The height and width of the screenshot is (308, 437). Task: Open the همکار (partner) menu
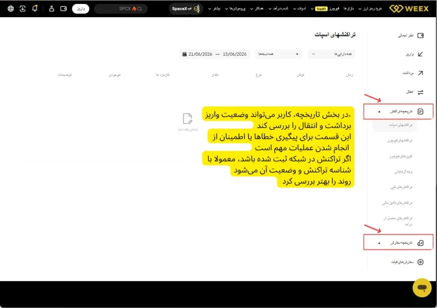(257, 9)
